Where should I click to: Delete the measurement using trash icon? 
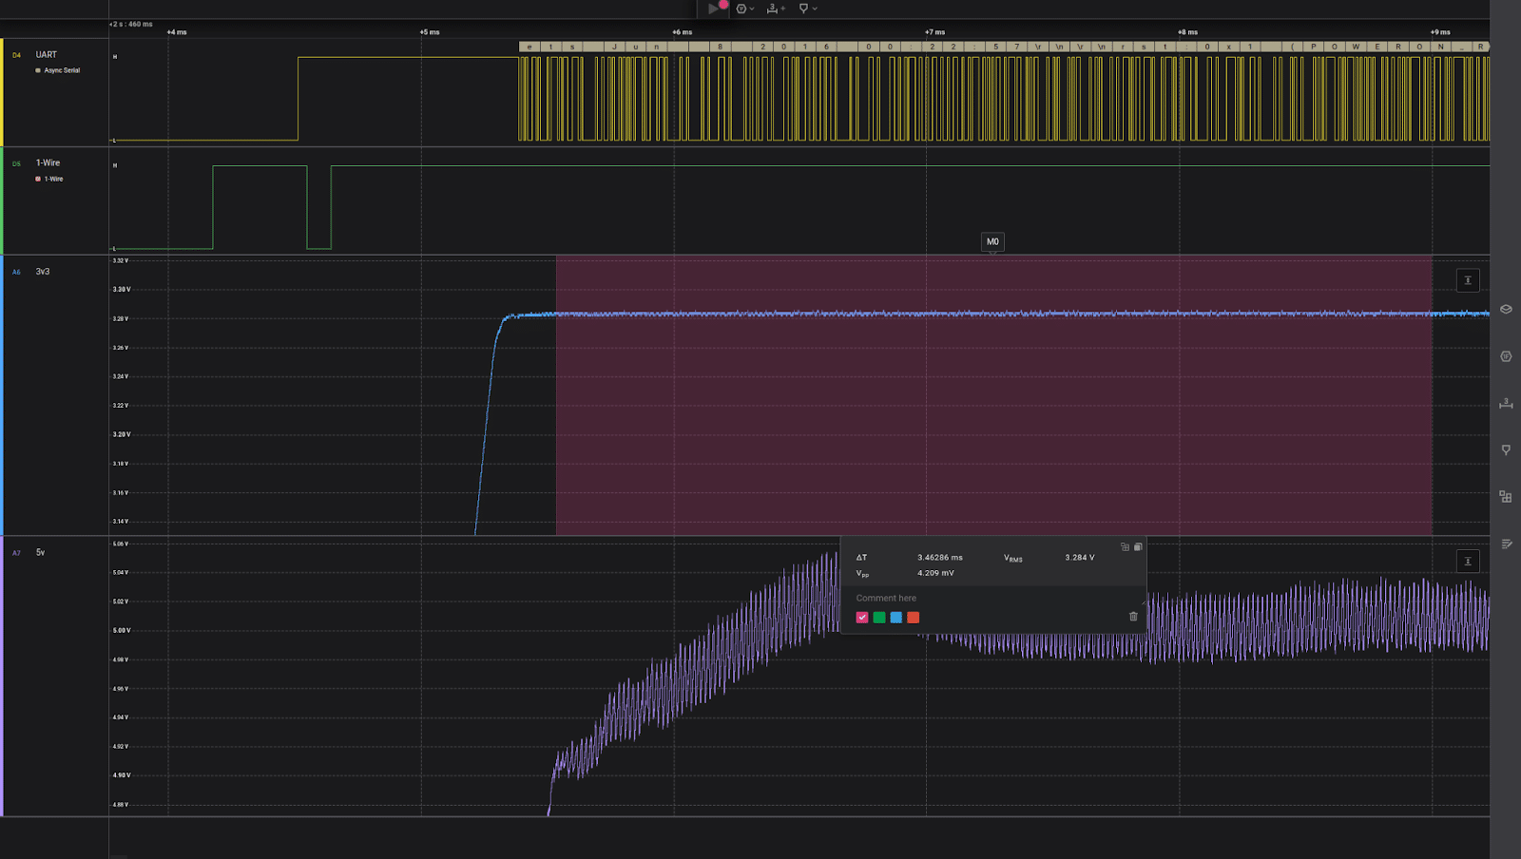coord(1133,617)
